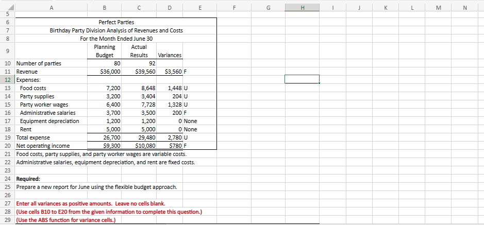Select total expense variance 2,780
Image resolution: width=484 pixels, height=225 pixels.
tap(170, 137)
